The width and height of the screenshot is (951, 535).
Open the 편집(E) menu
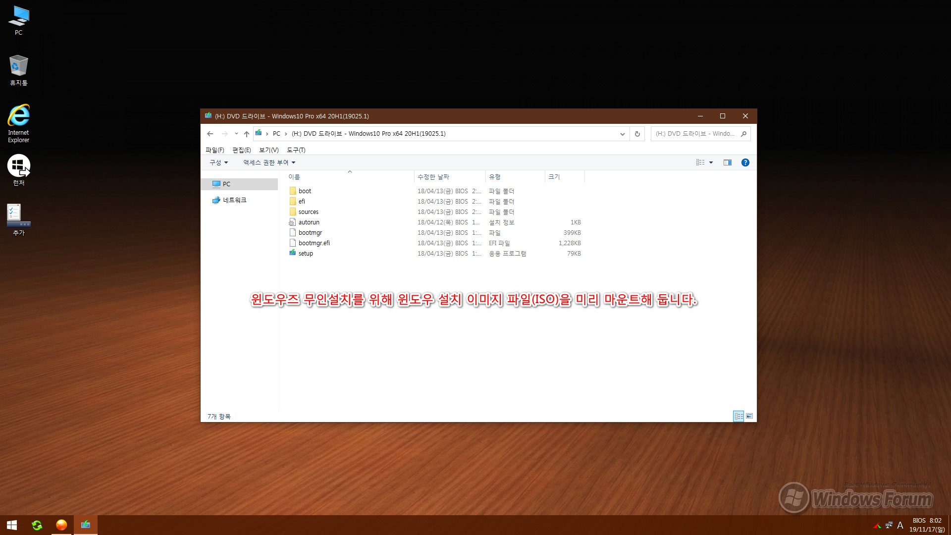point(241,150)
